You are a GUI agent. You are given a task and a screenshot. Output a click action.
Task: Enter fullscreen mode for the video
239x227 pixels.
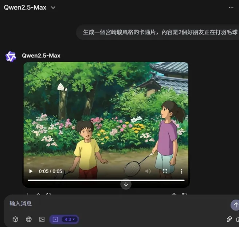click(165, 171)
